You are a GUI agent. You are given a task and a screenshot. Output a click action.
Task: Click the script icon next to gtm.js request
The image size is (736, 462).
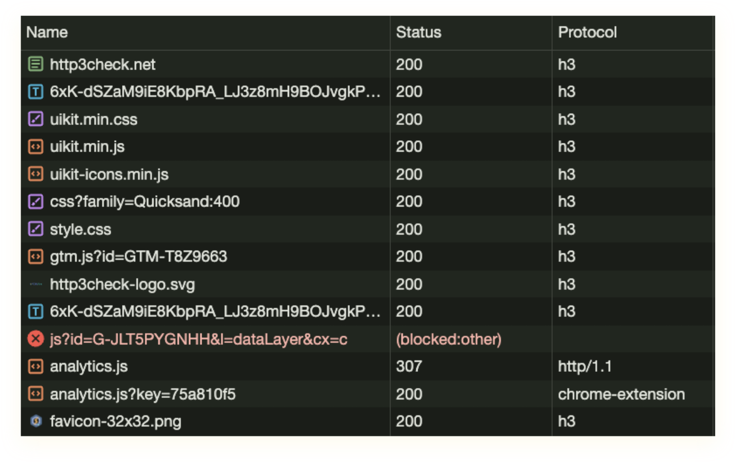click(36, 256)
